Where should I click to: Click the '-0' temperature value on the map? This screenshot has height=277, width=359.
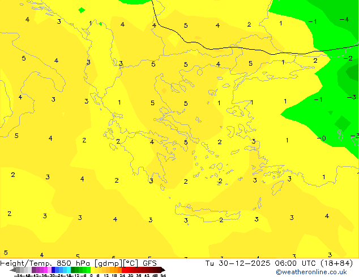pyautogui.click(x=321, y=138)
